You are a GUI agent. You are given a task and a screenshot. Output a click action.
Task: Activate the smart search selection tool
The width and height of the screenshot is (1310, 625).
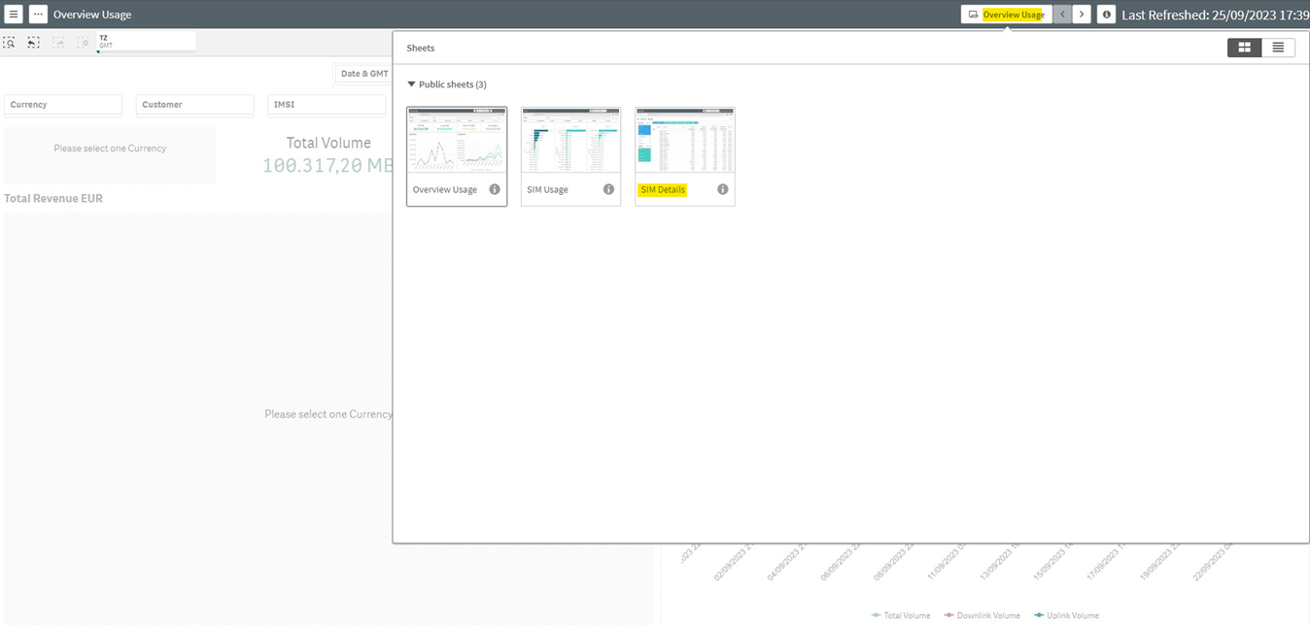pyautogui.click(x=10, y=43)
